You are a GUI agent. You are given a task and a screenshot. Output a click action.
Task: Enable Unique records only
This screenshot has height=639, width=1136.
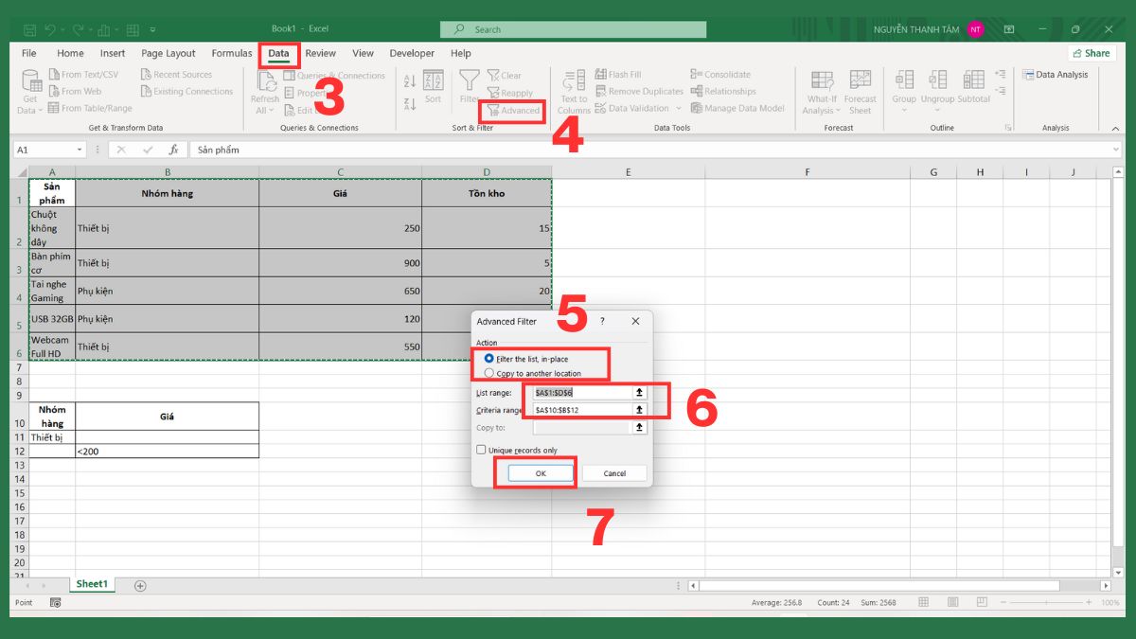click(x=482, y=450)
